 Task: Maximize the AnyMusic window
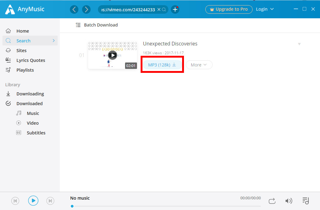(x=304, y=9)
